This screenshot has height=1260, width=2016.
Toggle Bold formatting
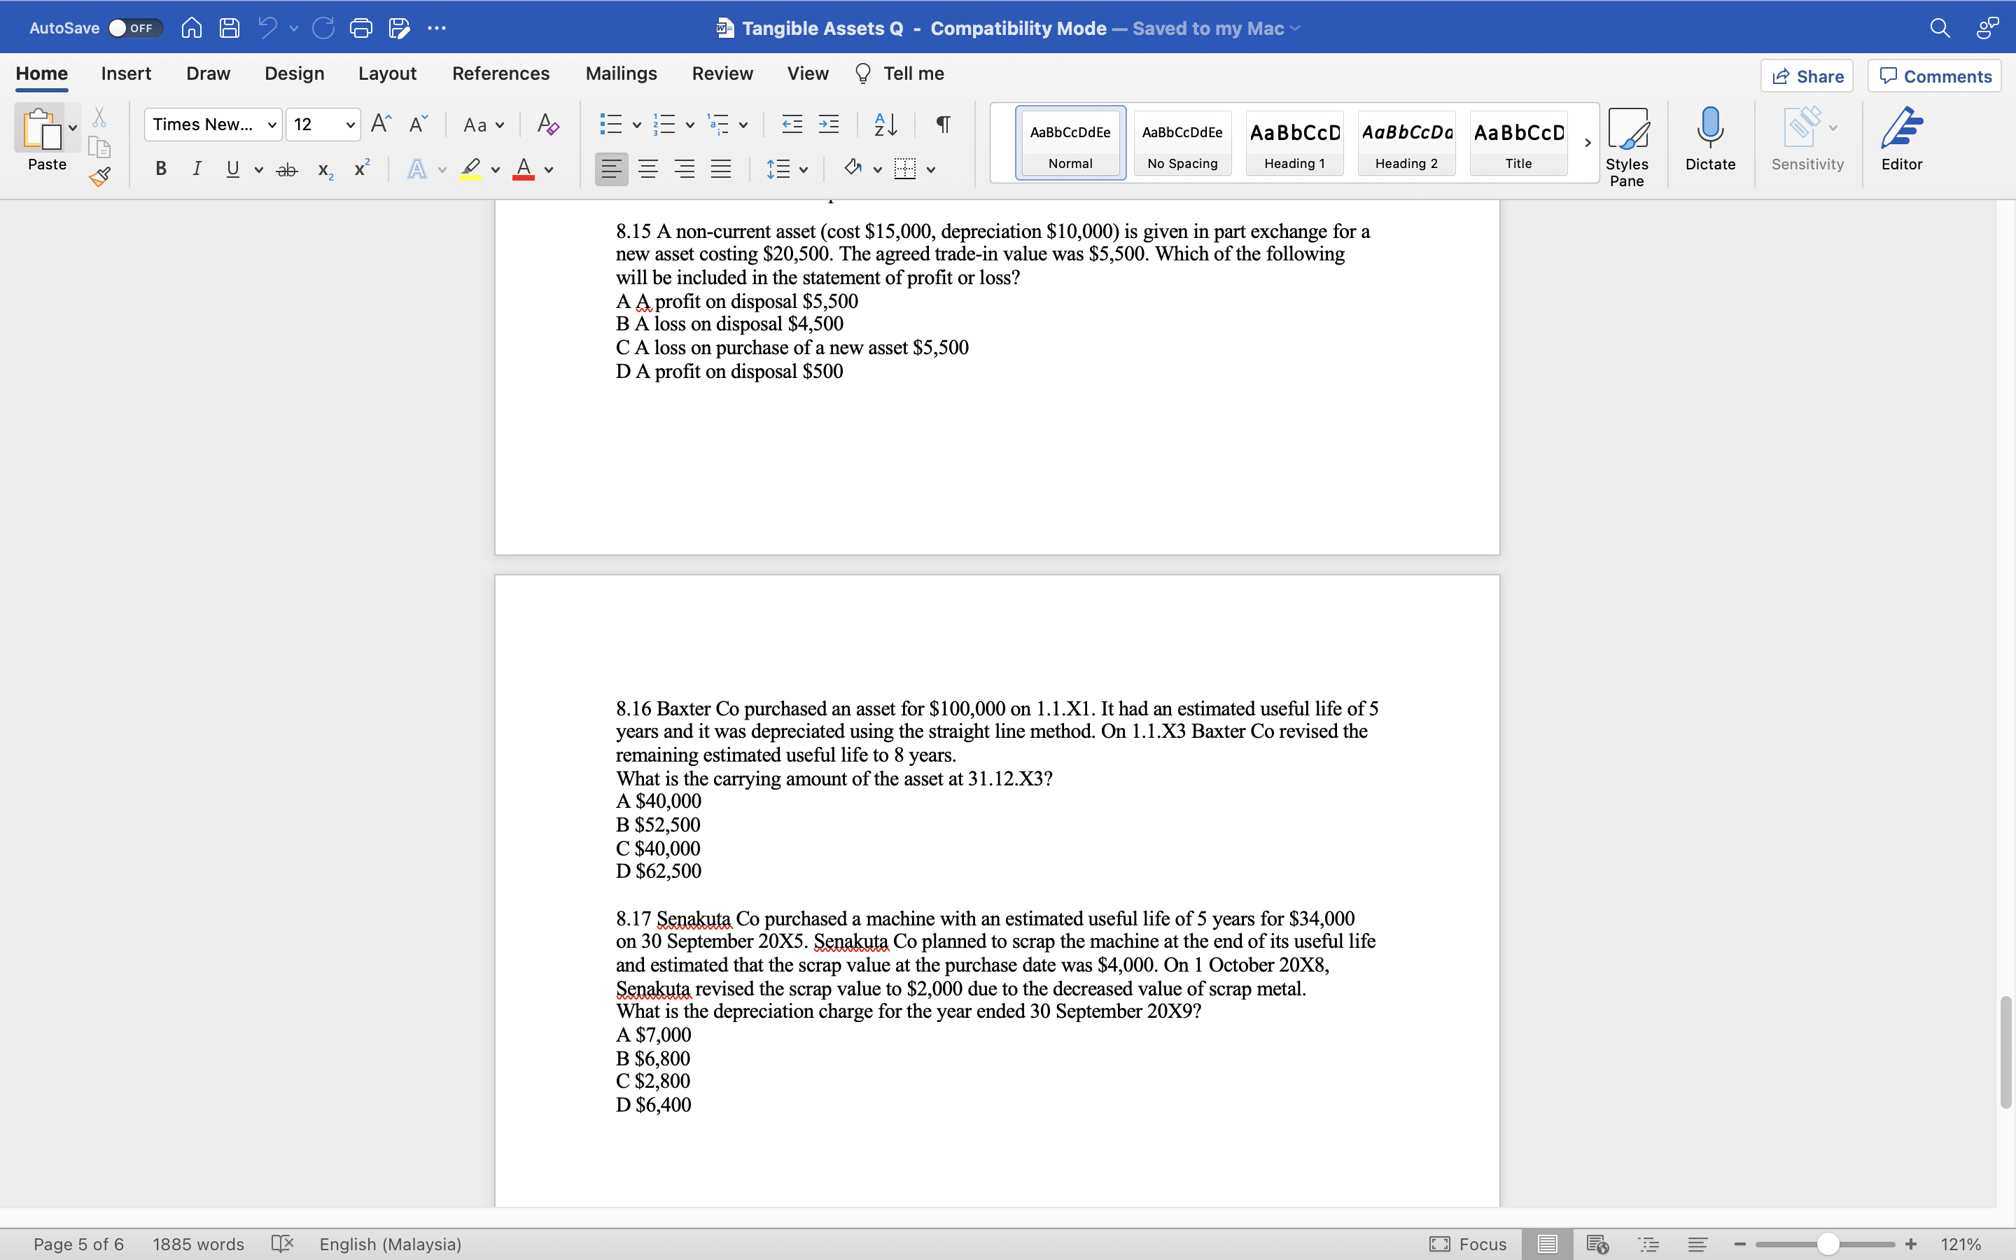coord(161,169)
